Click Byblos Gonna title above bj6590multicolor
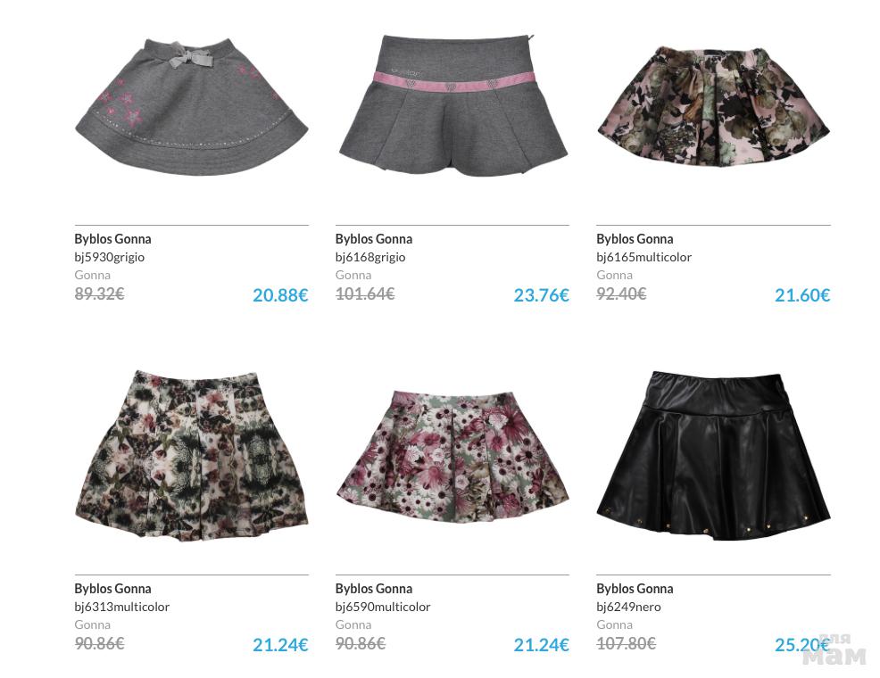Image resolution: width=880 pixels, height=678 pixels. pyautogui.click(x=374, y=589)
